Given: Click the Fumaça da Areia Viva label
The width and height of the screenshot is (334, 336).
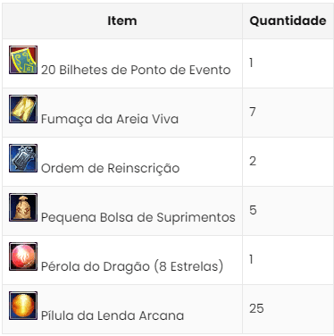Looking at the screenshot, I should click(110, 119).
